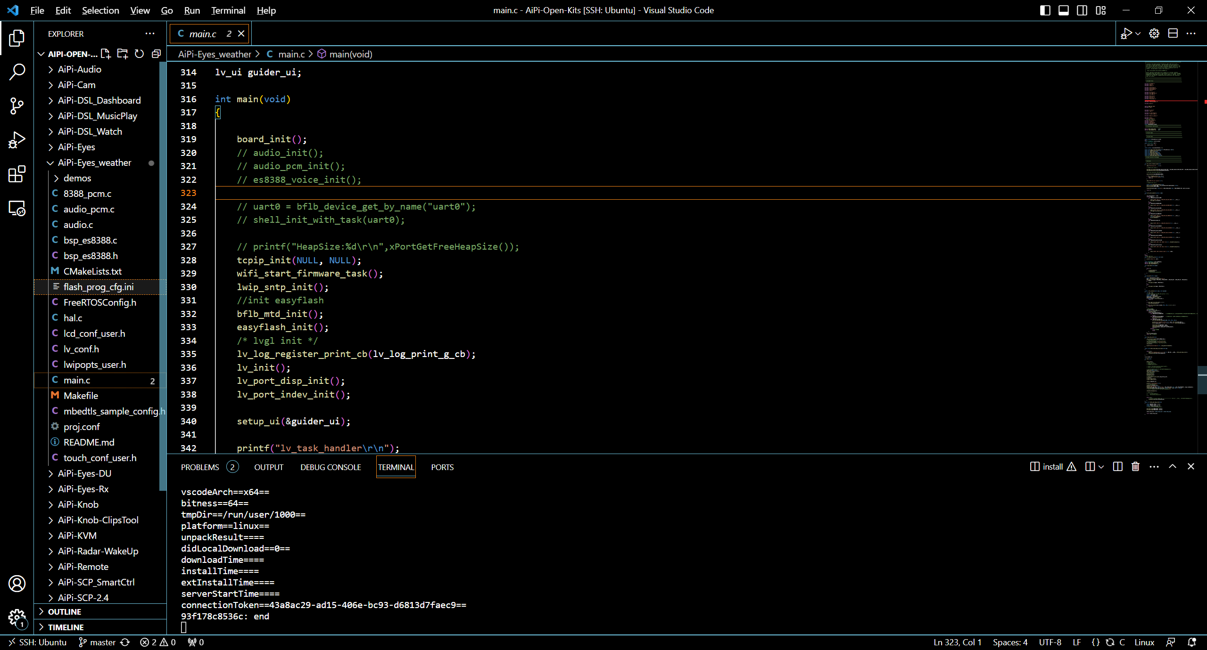Expand the OUTLINE section
The image size is (1207, 650).
(100, 611)
